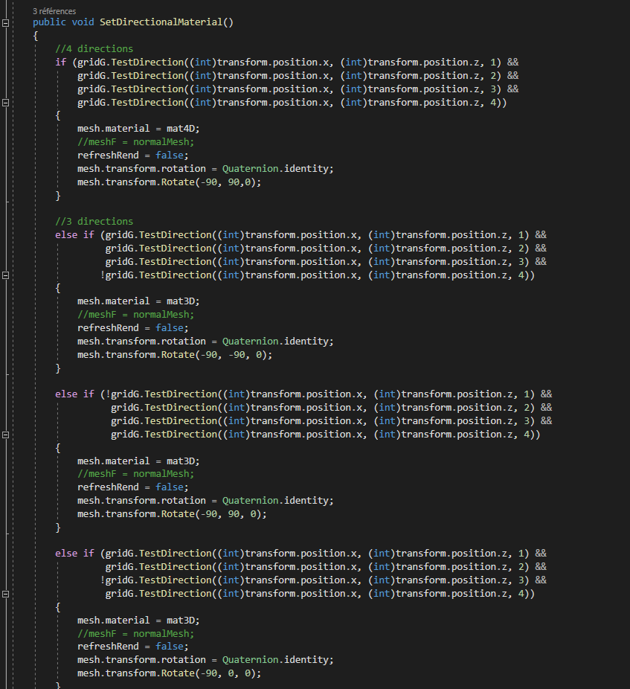Collapse the first 3 directions else-if outline

click(x=6, y=275)
